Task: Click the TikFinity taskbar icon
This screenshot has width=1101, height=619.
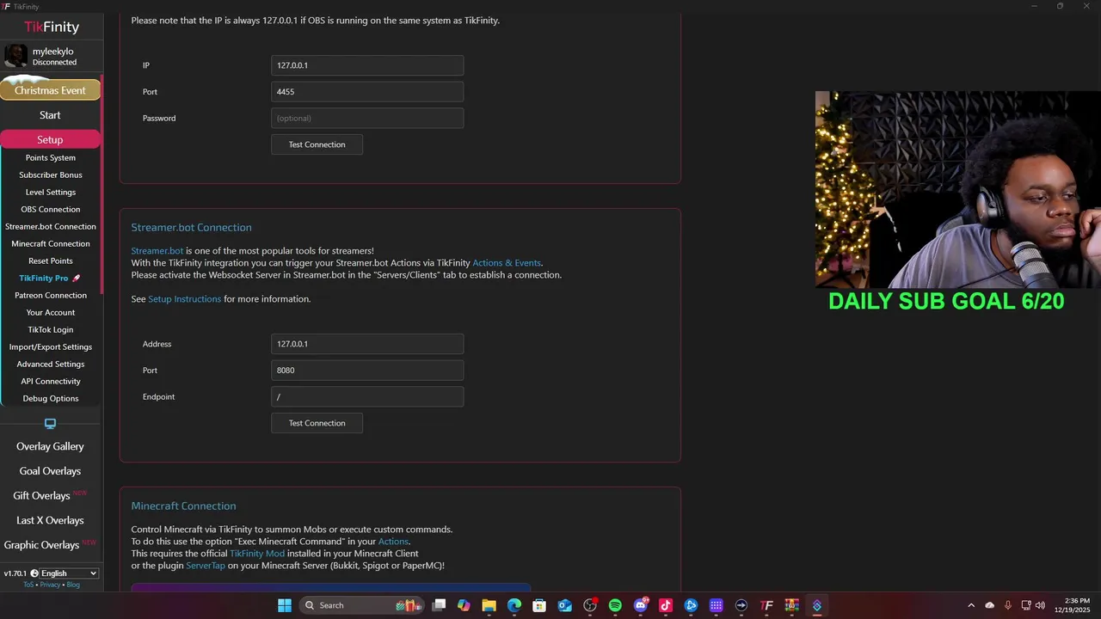Action: [x=766, y=605]
